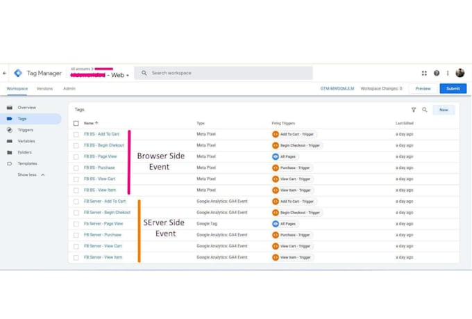Check the FB BS - Begin Checkout checkbox
The image size is (472, 319).
76,146
